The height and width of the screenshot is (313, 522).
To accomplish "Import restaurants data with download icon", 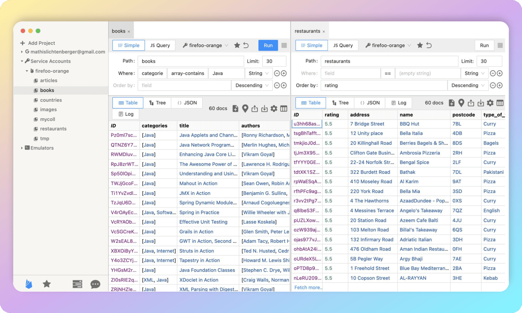I will point(481,103).
